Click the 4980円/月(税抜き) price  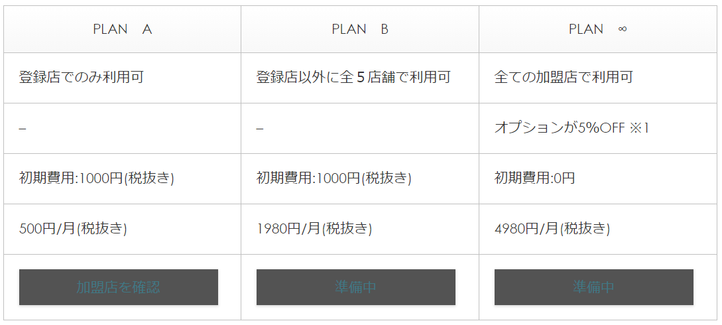(552, 229)
